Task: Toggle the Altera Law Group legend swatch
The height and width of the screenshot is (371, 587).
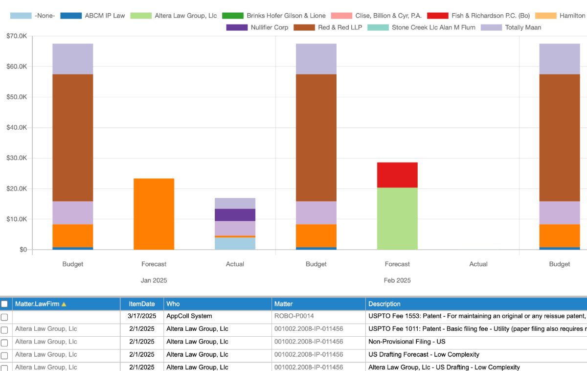Action: point(141,16)
